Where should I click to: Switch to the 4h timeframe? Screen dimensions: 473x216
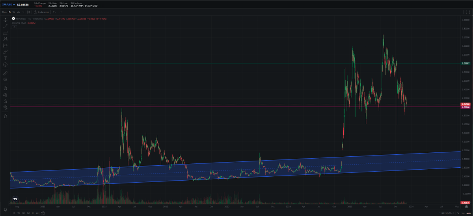point(19,12)
